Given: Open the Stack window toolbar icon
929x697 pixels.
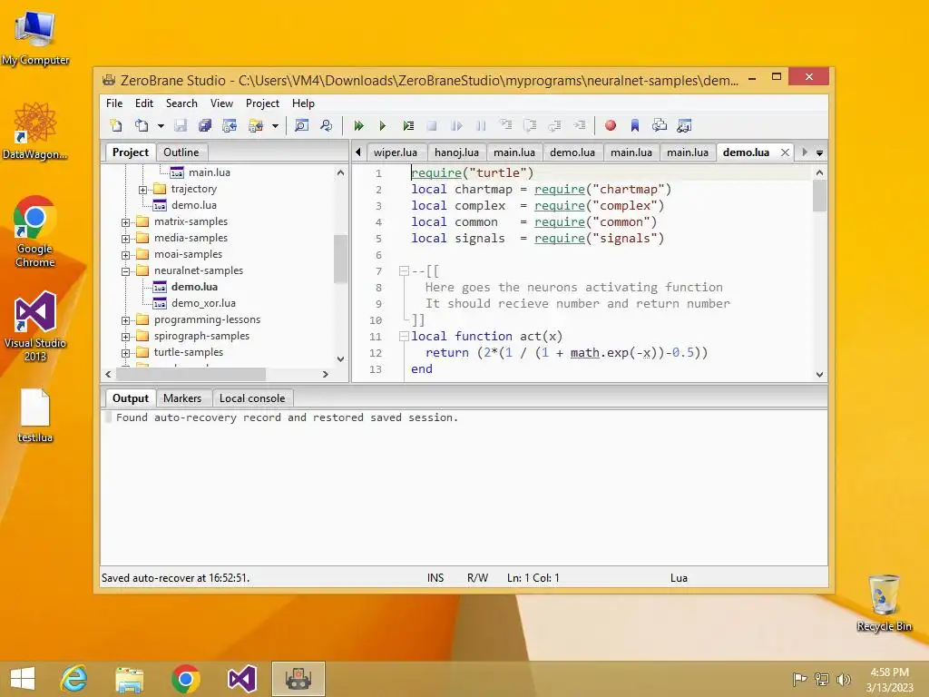Looking at the screenshot, I should tap(660, 125).
